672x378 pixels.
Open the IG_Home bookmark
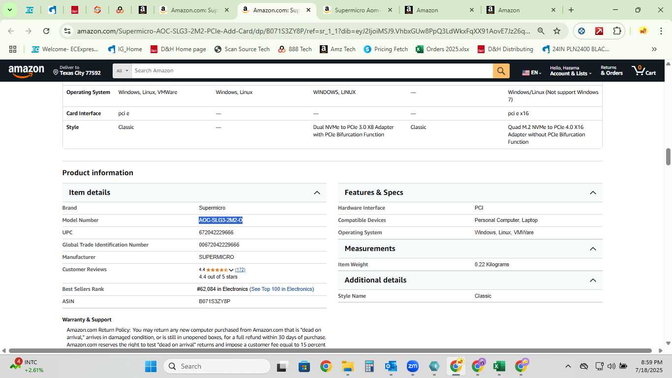pos(125,49)
